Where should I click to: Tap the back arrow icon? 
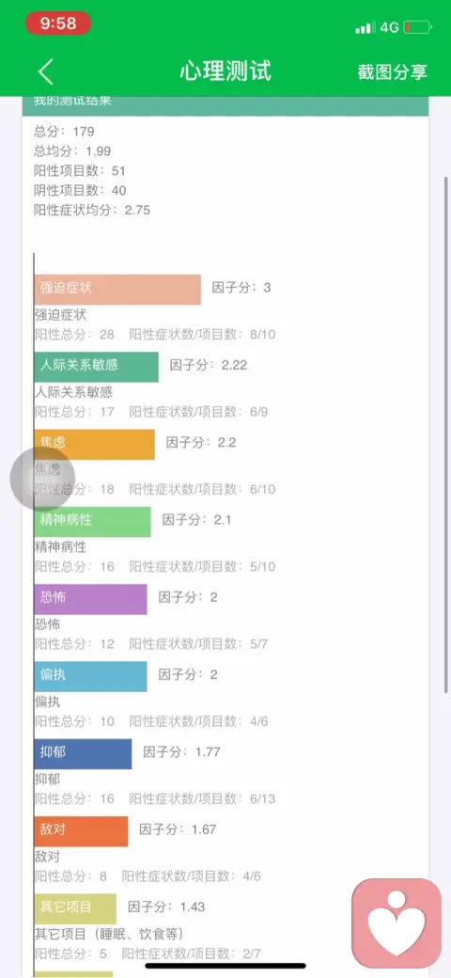coord(46,71)
